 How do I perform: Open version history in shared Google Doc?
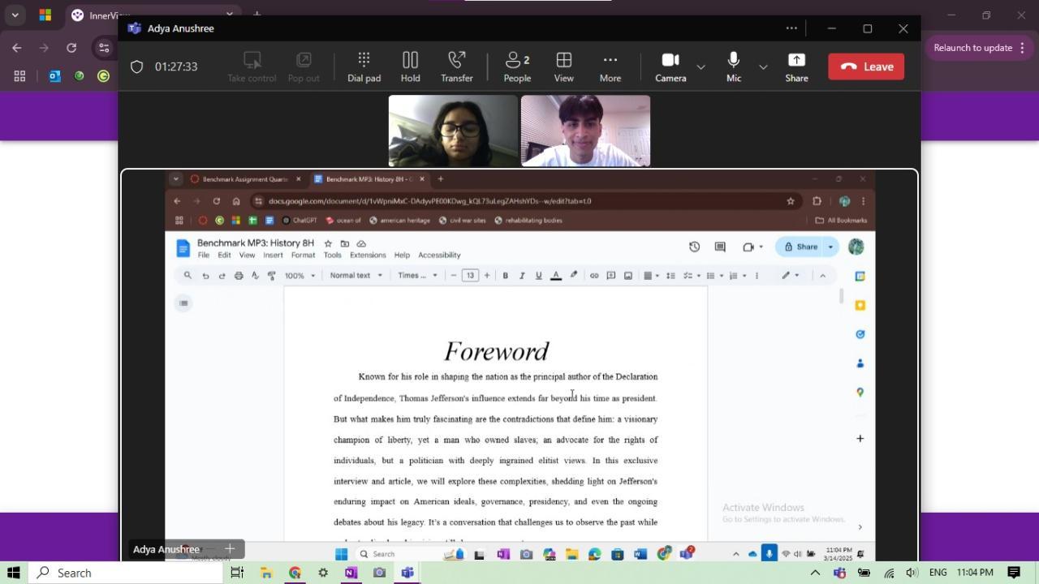(694, 247)
